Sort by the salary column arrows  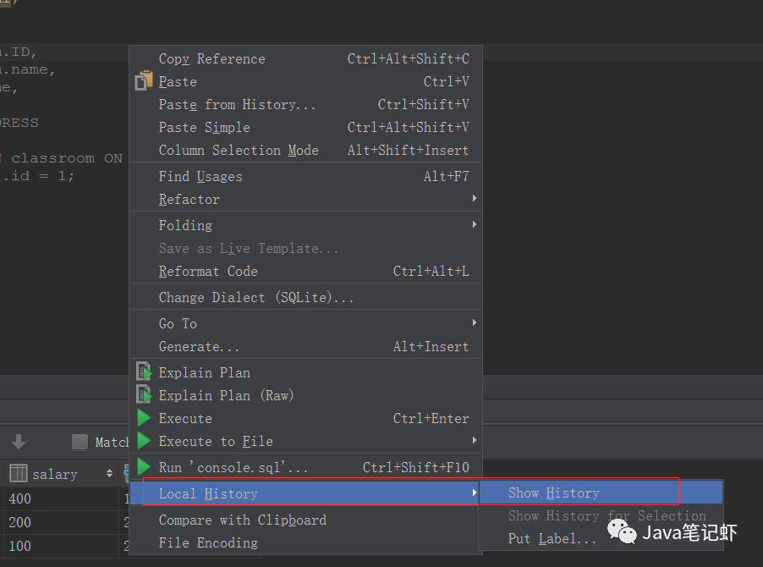pos(109,474)
